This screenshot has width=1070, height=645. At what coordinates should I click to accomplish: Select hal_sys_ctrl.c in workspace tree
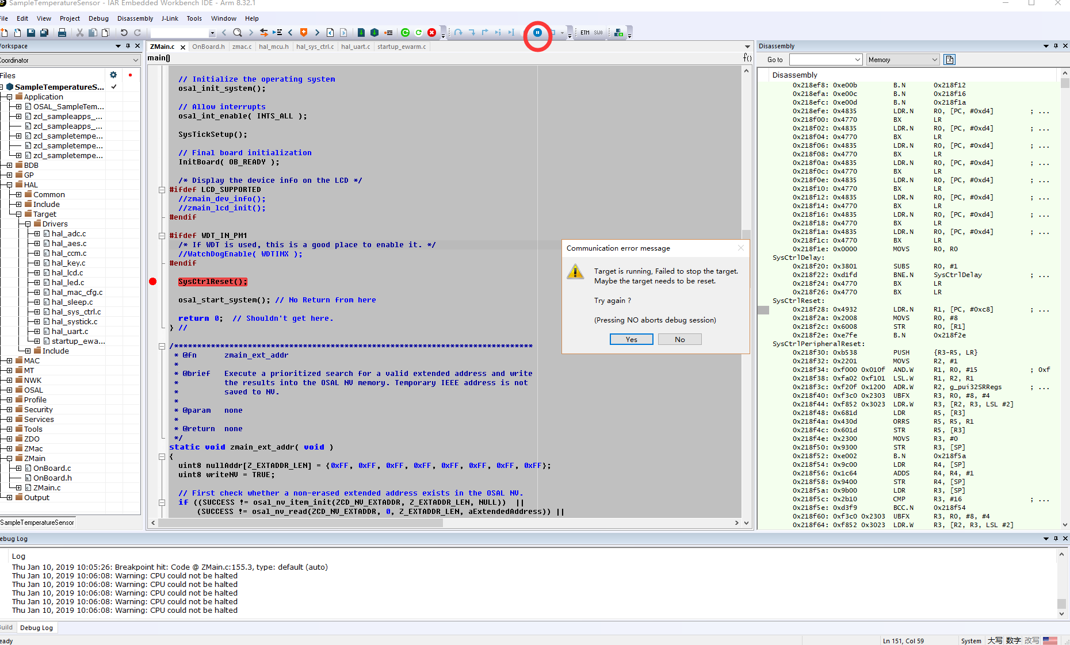coord(76,312)
